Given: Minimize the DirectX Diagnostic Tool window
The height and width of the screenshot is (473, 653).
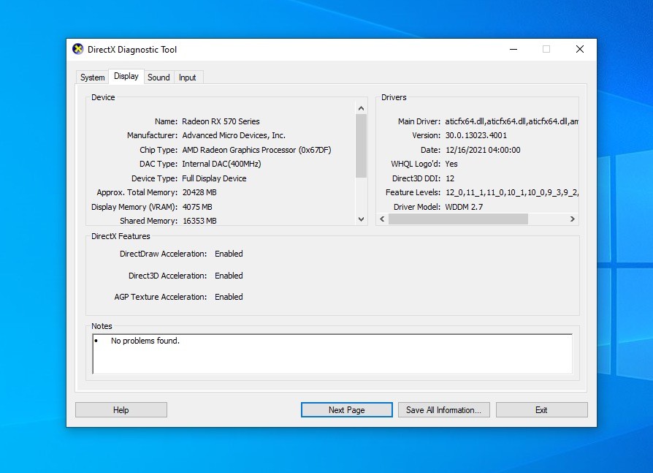Looking at the screenshot, I should coord(513,50).
